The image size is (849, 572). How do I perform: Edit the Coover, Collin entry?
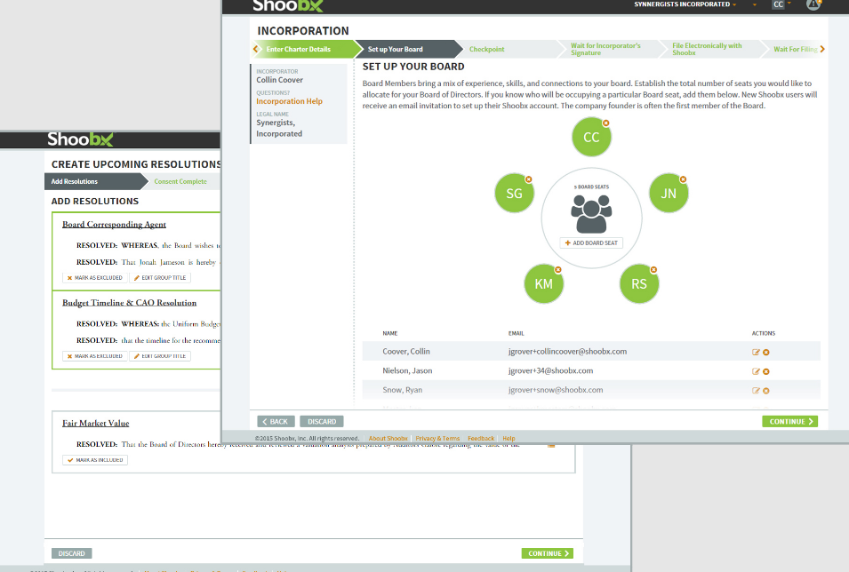(x=756, y=352)
